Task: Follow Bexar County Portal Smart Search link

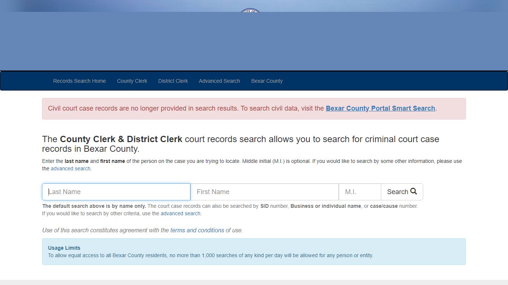Action: (380, 108)
